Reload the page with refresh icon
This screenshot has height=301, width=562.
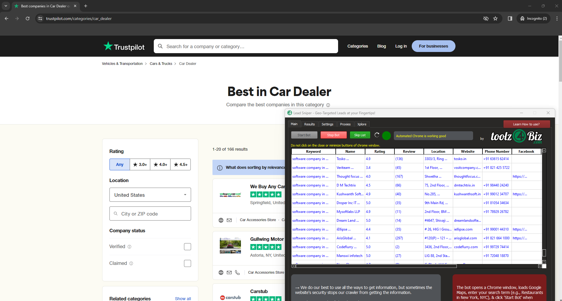pyautogui.click(x=28, y=19)
